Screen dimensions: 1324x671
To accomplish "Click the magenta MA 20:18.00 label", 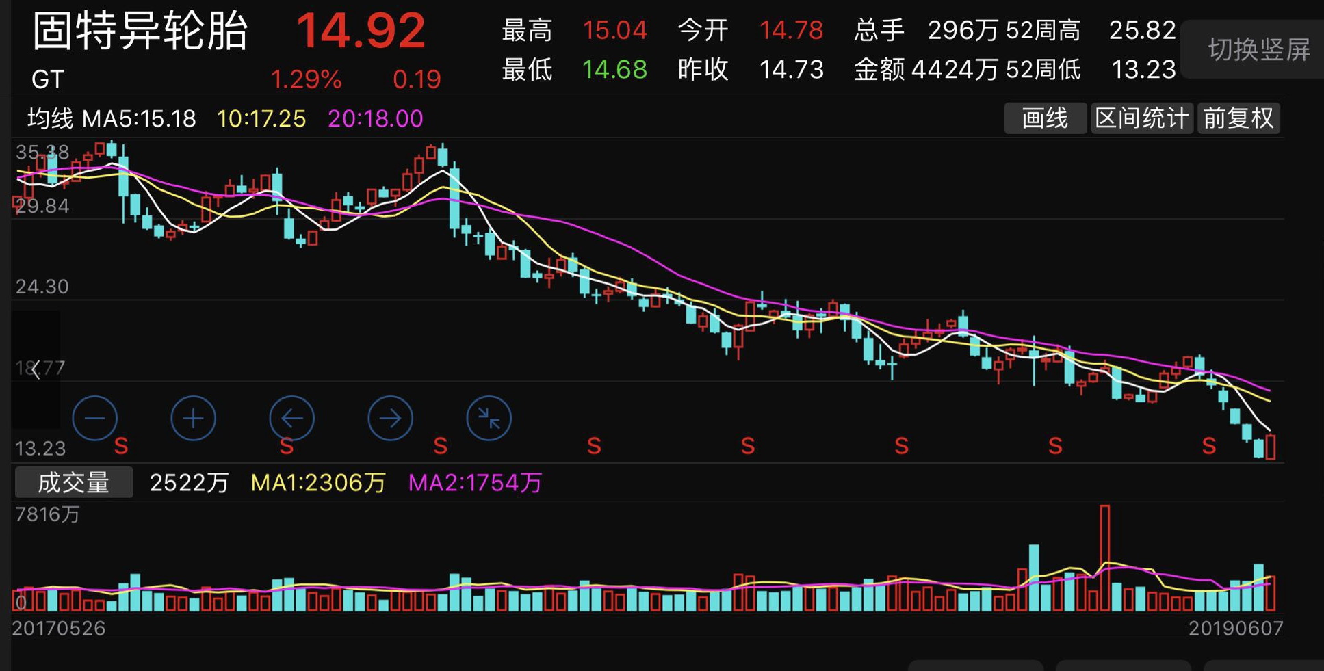I will point(376,119).
